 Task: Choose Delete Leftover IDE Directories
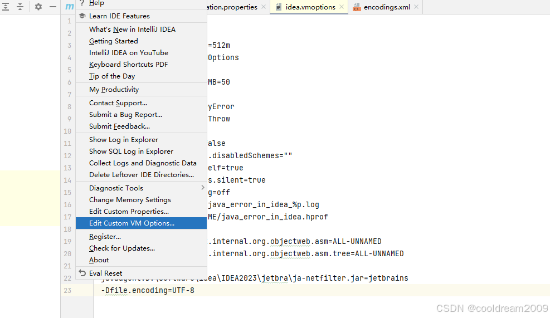141,175
